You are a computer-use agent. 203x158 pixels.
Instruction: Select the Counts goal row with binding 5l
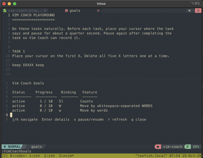[x=52, y=101]
